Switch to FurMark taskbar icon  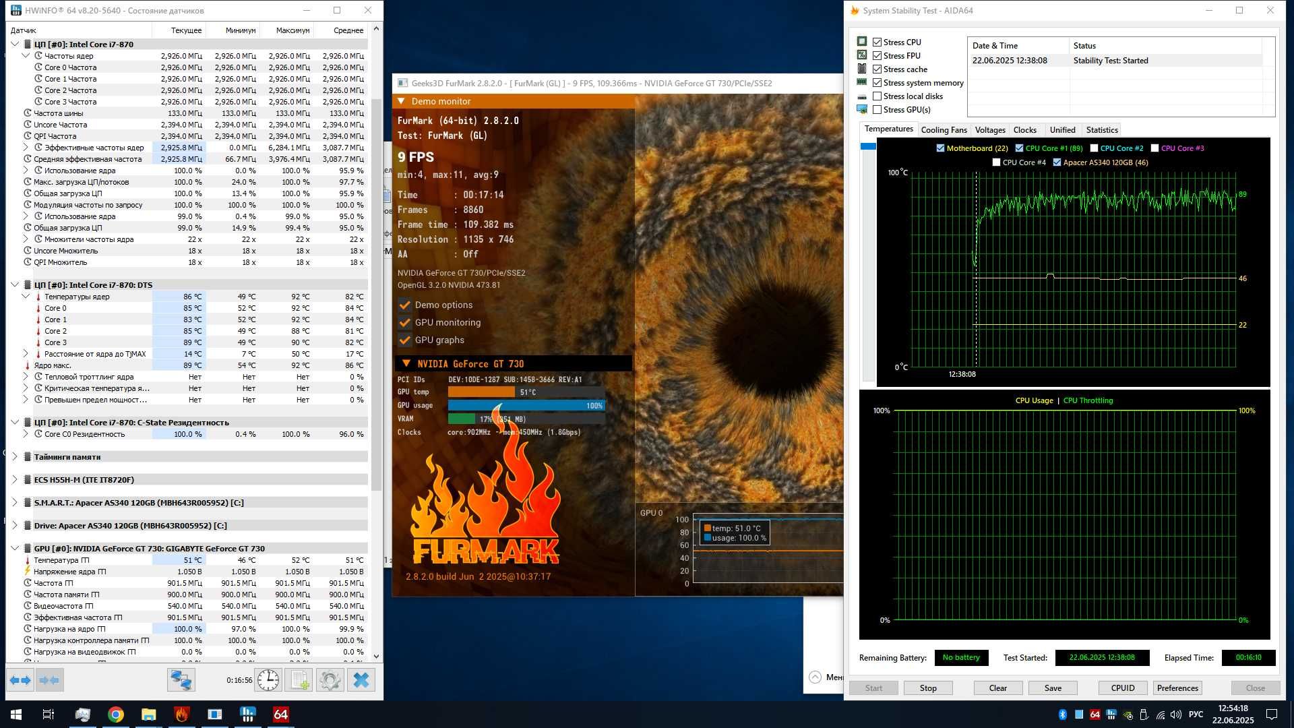click(182, 715)
